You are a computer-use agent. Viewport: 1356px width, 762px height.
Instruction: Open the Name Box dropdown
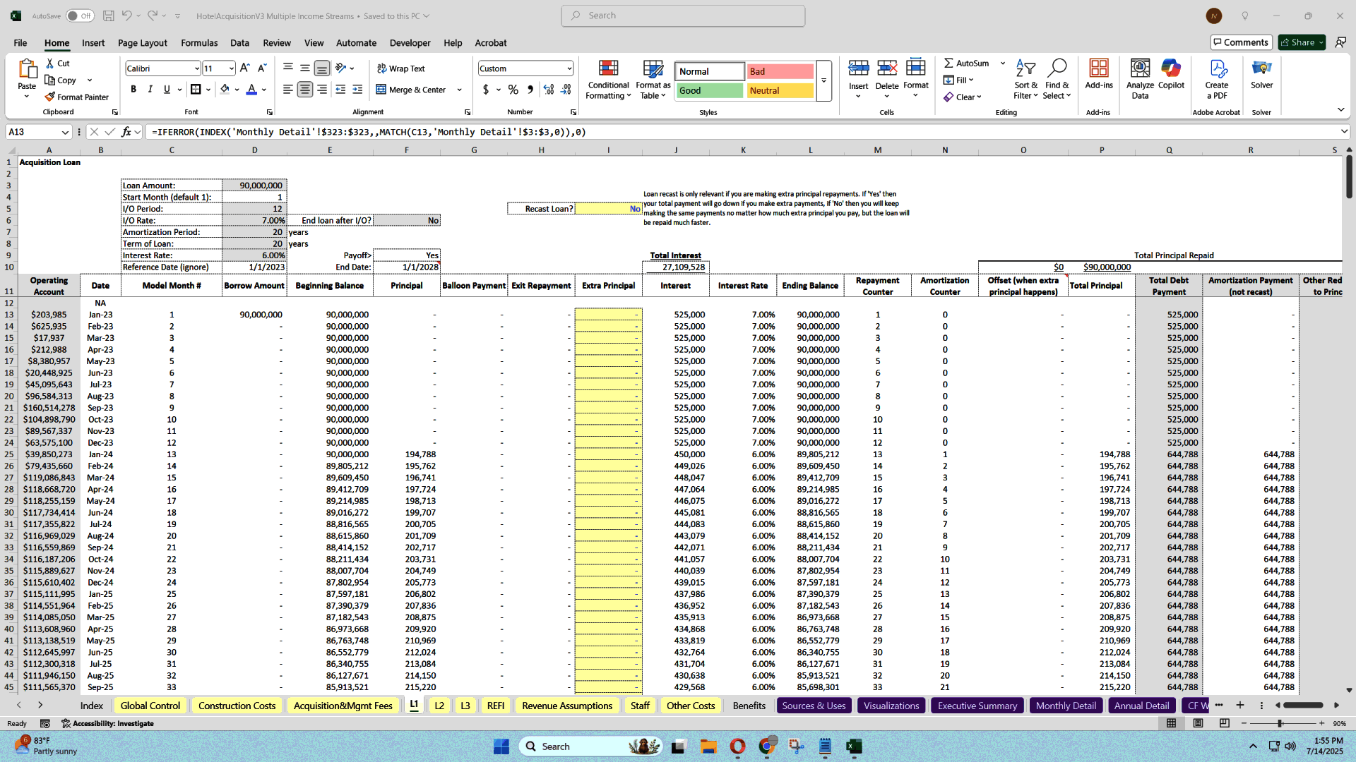pos(65,132)
